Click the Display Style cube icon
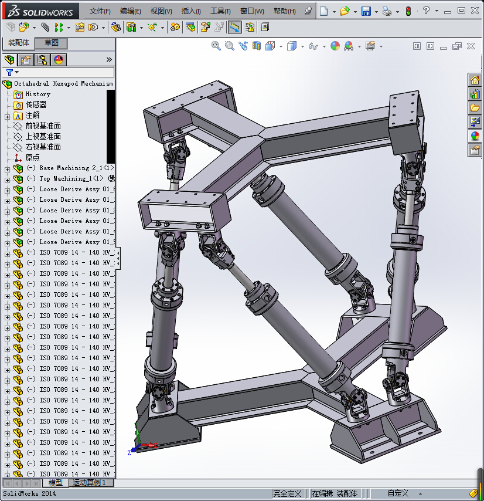Image resolution: width=484 pixels, height=501 pixels. (292, 46)
